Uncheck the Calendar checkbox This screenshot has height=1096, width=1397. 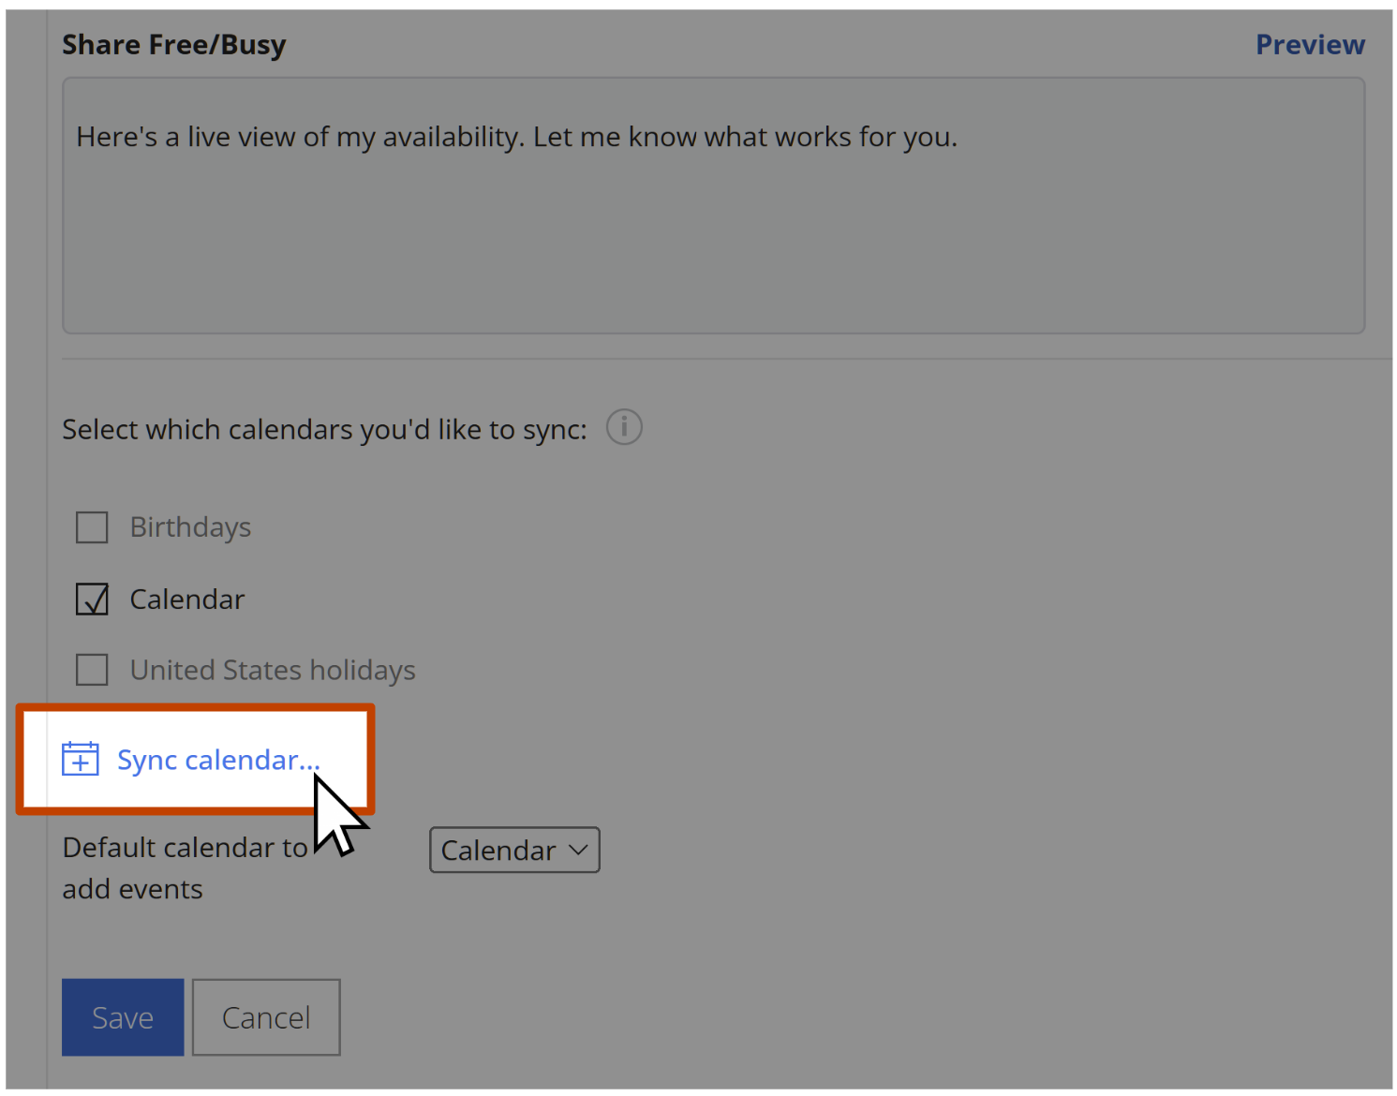(92, 600)
